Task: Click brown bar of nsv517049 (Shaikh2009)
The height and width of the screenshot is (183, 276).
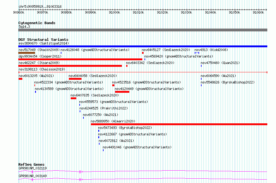Action: coord(27,53)
